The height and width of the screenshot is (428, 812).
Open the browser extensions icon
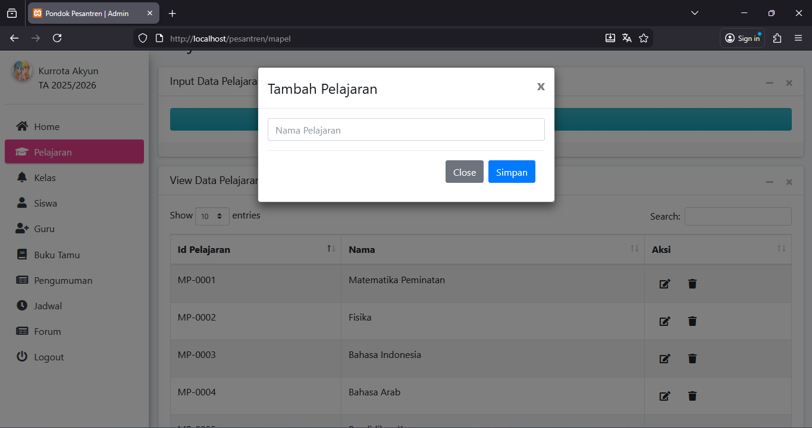(x=777, y=38)
